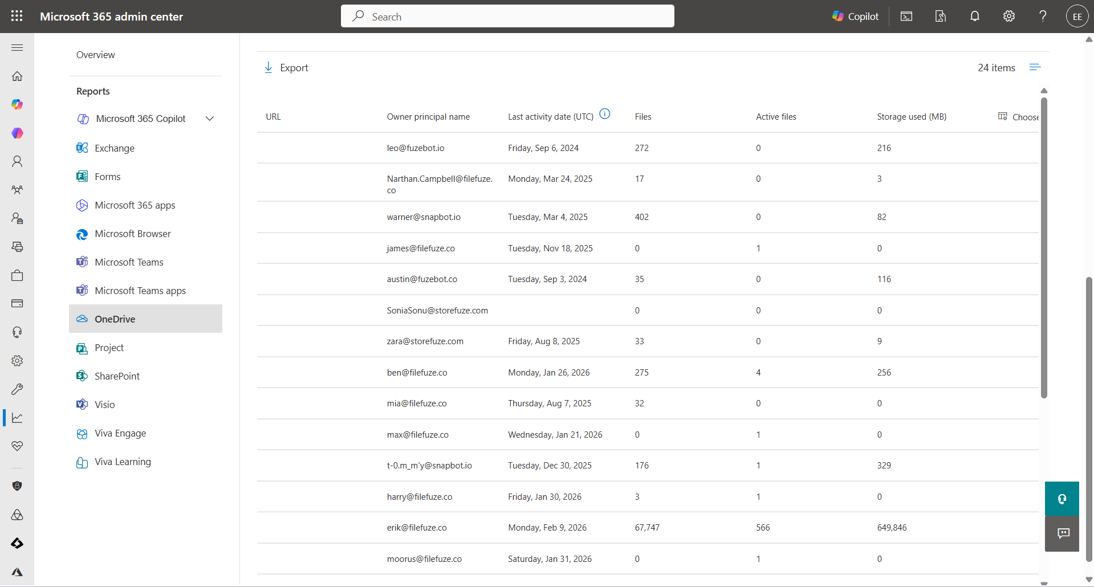Screen dimensions: 1094x587
Task: Open the Teams & groups icon
Action: (x=17, y=190)
